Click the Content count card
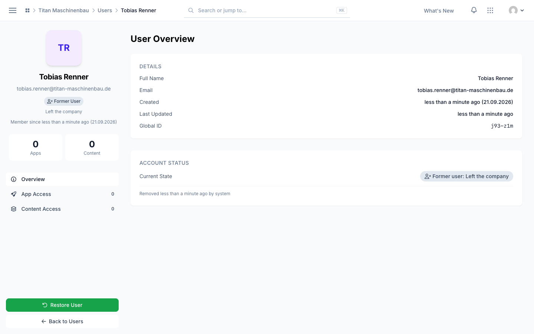 (x=92, y=147)
